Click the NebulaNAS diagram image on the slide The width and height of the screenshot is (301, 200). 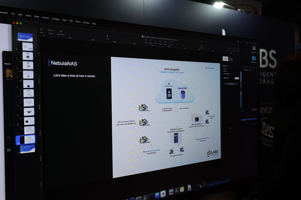tap(166, 117)
